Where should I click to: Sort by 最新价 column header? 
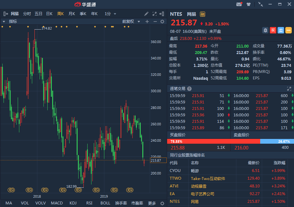(254, 163)
